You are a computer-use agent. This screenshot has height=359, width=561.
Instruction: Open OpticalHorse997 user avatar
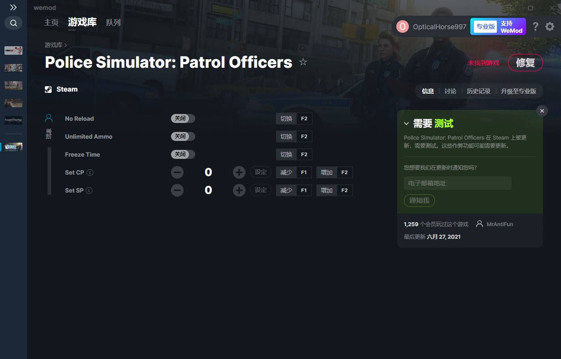click(403, 26)
